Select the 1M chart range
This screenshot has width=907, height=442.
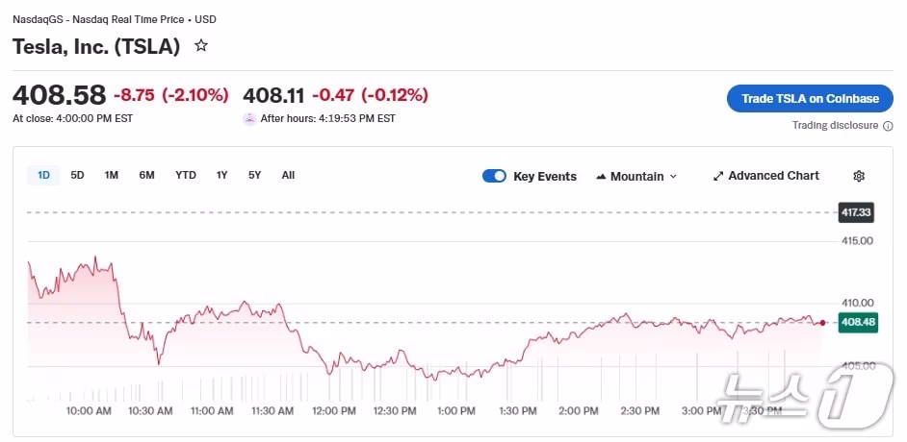click(112, 175)
